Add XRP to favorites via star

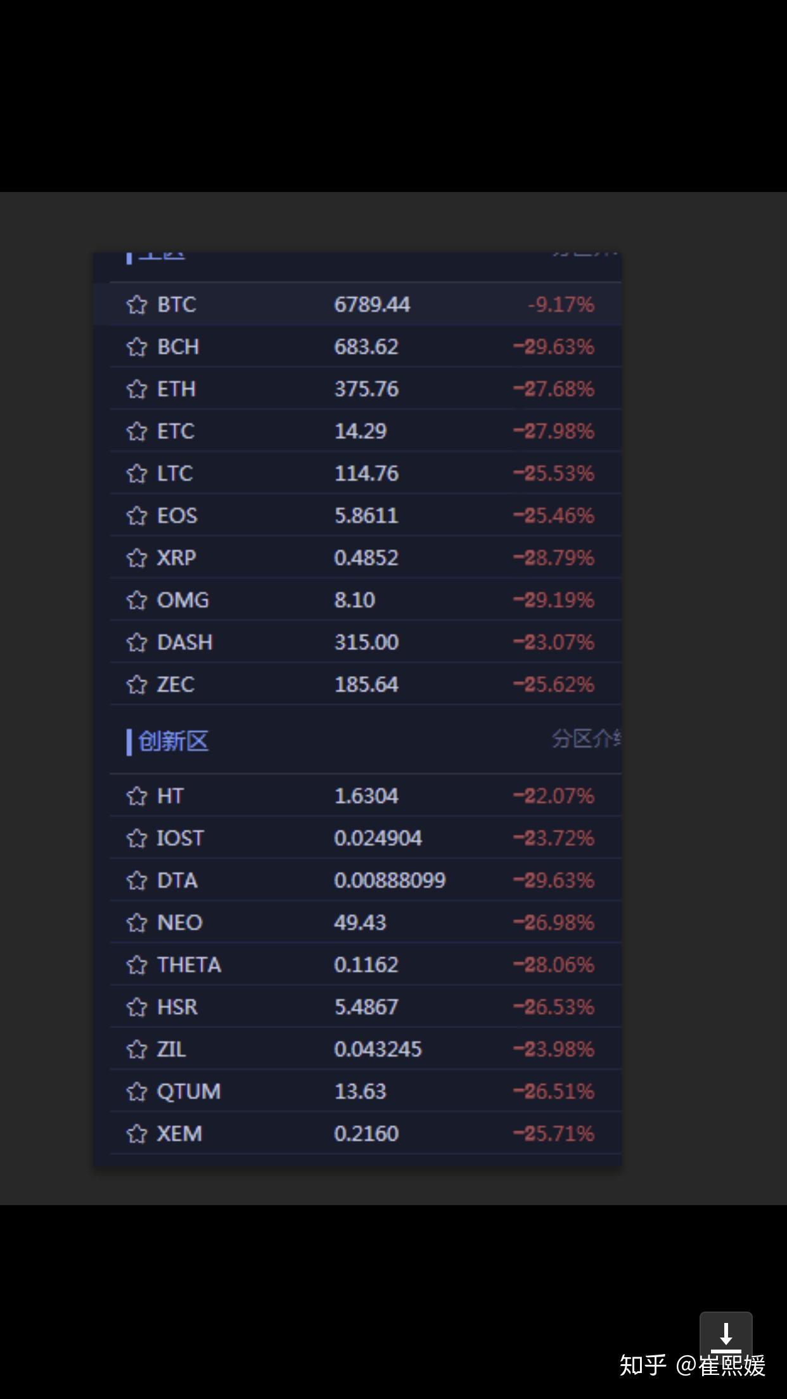[x=136, y=558]
